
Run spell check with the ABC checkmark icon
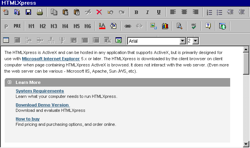tap(194, 26)
